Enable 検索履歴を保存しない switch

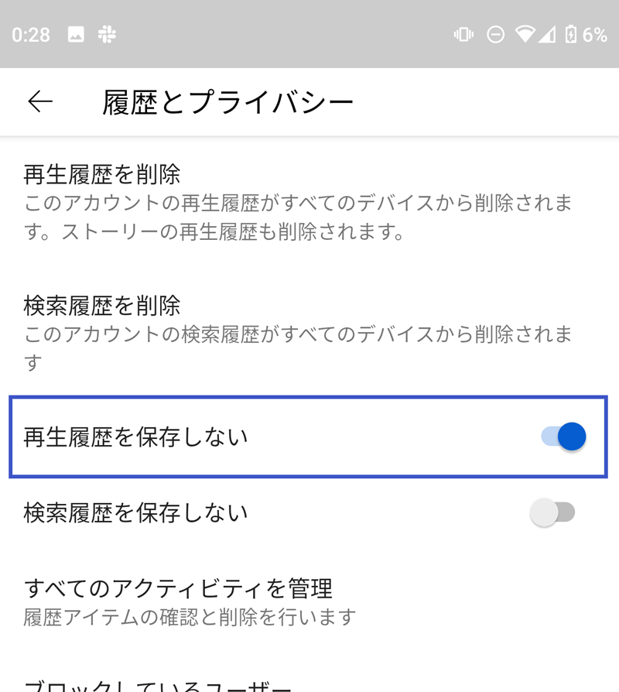[552, 512]
